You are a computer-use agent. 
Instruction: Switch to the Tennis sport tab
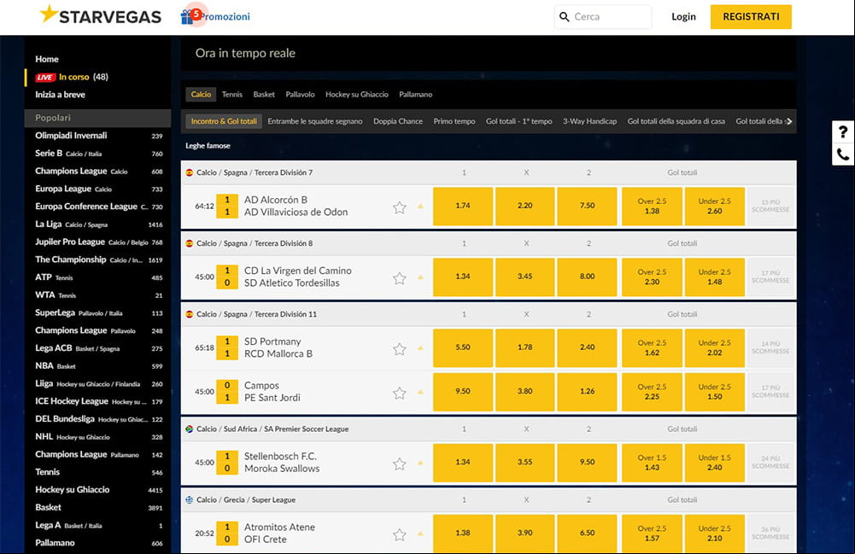pyautogui.click(x=231, y=94)
